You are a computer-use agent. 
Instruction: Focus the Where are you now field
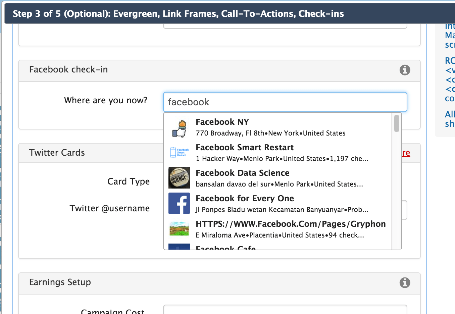coord(285,102)
